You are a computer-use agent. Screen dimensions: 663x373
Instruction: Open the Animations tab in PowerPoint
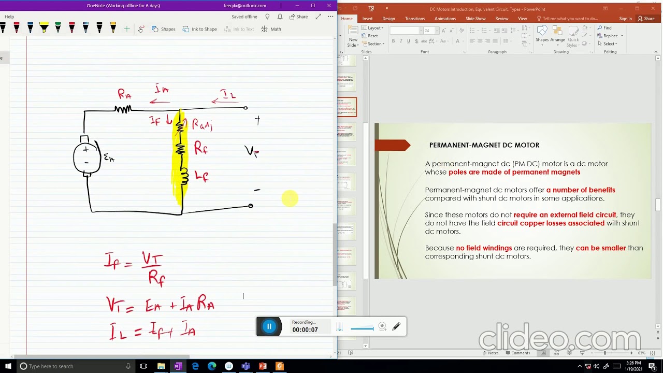[x=445, y=19]
